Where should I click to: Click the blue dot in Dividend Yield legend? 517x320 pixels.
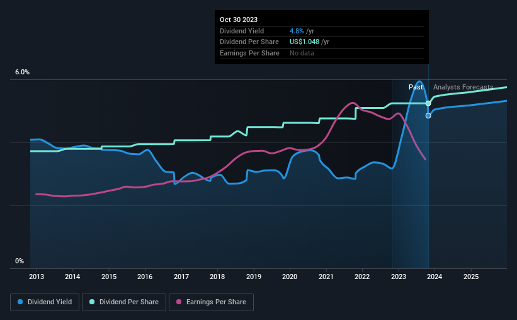point(20,302)
